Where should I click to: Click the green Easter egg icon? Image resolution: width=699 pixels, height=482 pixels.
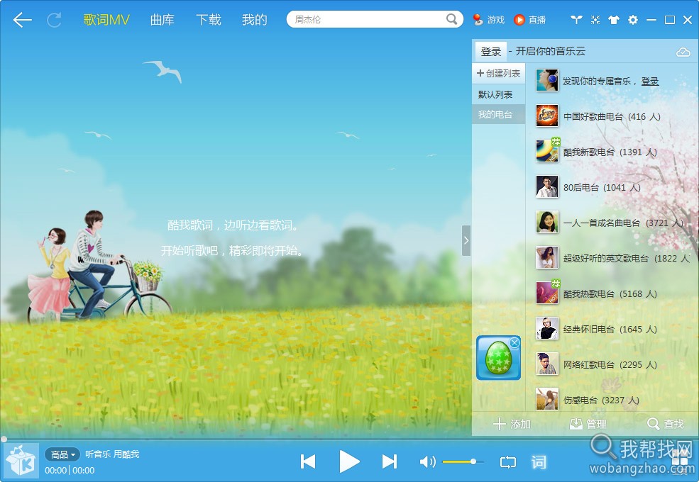[498, 358]
